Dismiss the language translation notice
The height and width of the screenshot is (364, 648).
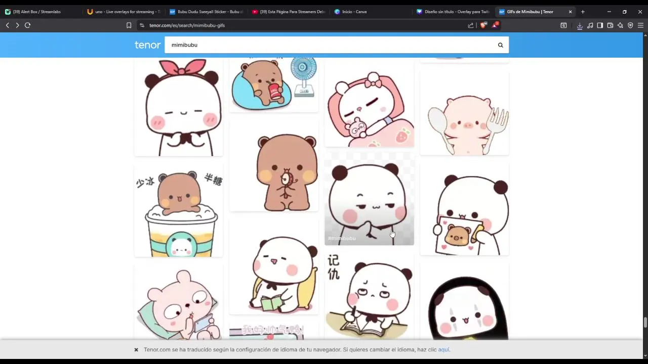136,350
